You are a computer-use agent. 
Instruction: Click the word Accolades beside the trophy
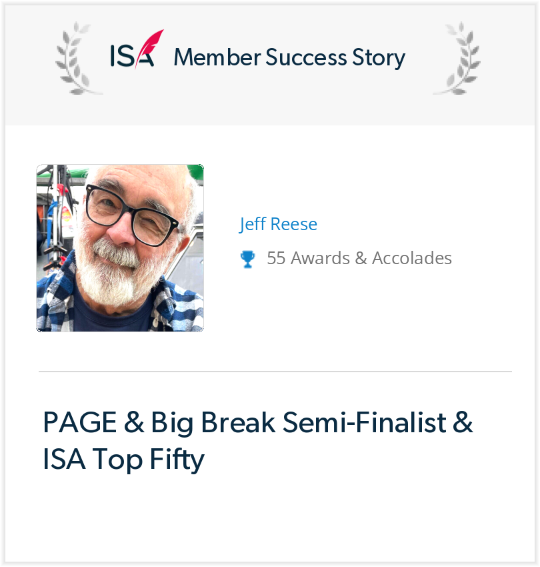click(412, 258)
